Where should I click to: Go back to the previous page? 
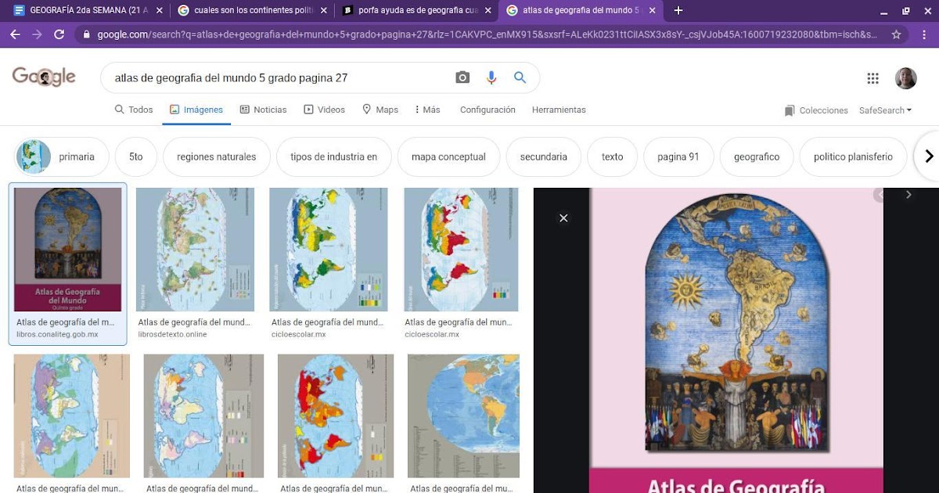[x=15, y=34]
